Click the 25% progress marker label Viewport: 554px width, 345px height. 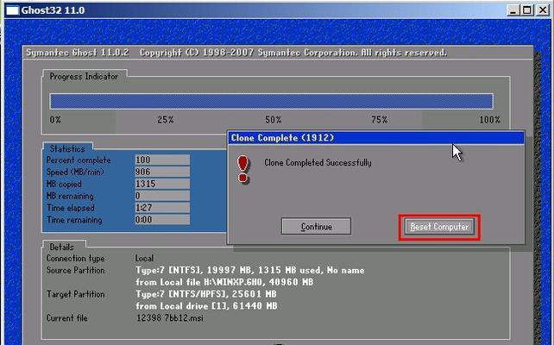166,120
